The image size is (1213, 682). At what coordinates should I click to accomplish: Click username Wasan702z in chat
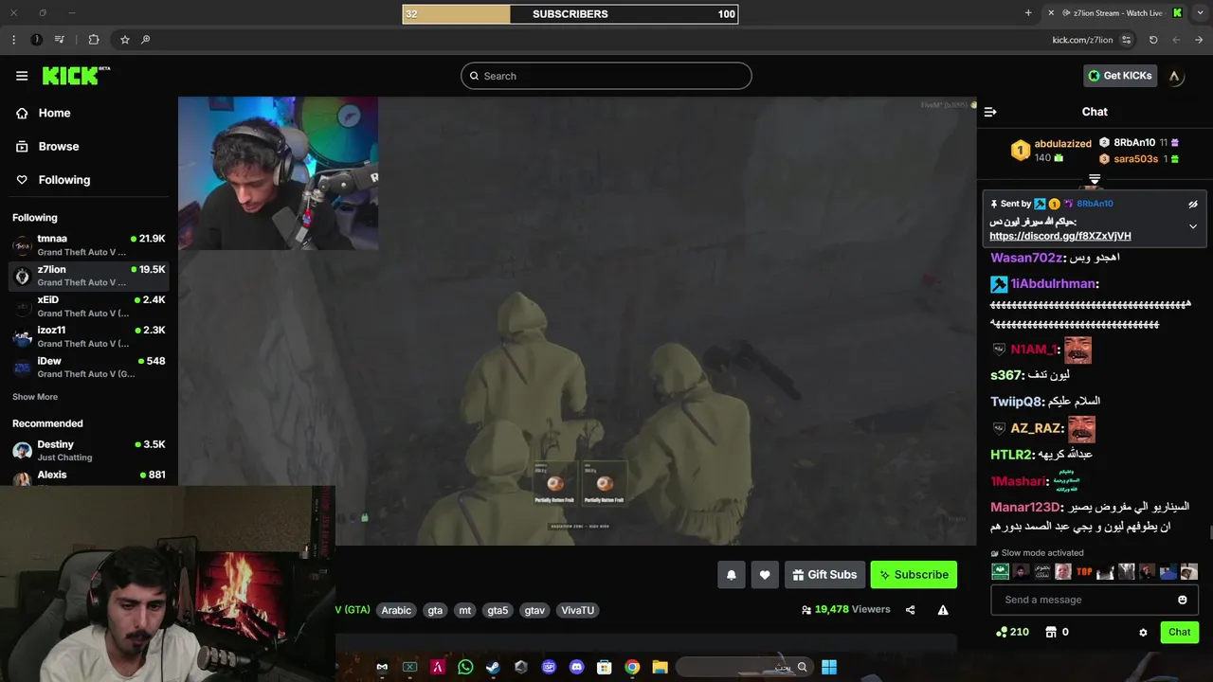(x=1026, y=258)
